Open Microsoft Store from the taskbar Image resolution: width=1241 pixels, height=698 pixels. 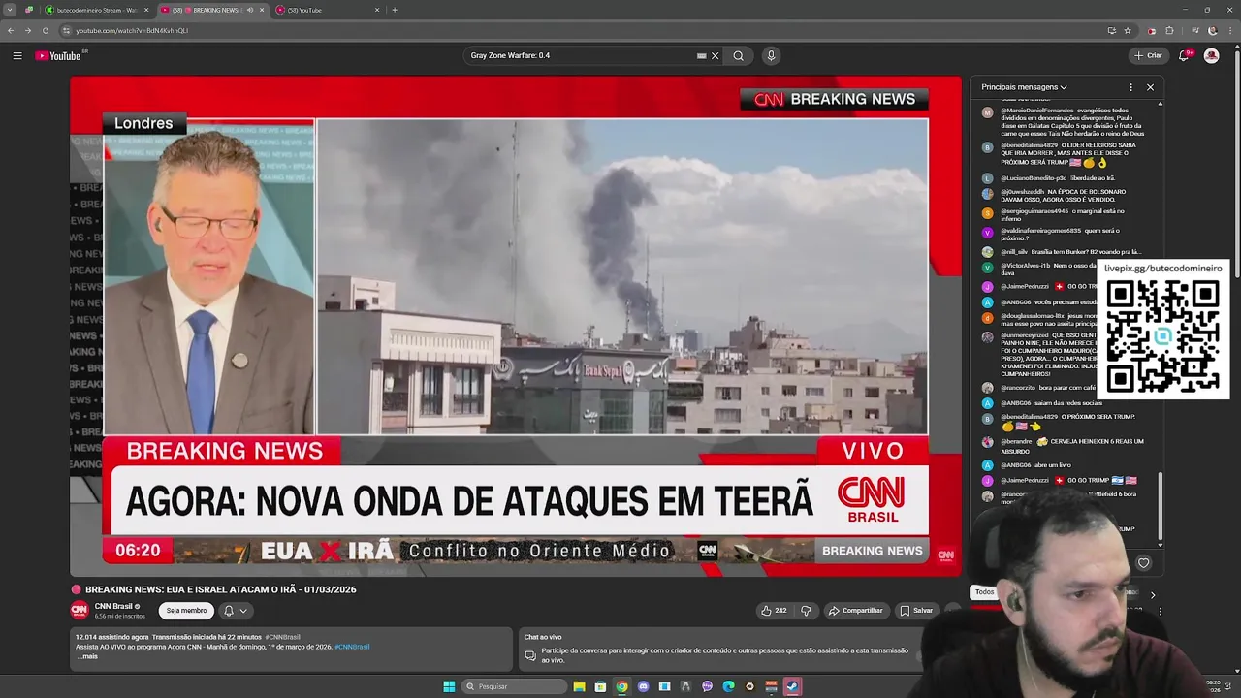tap(600, 686)
